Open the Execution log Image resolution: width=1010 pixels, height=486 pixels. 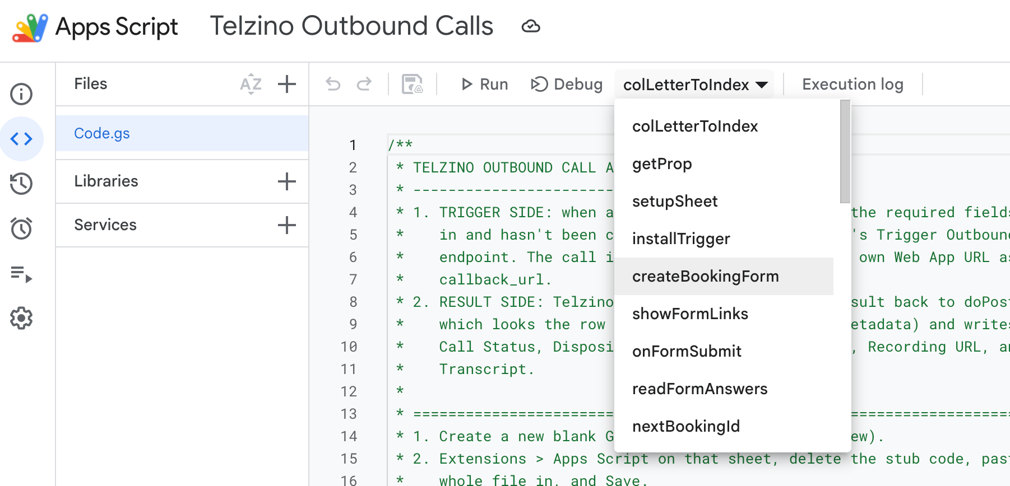click(x=853, y=84)
